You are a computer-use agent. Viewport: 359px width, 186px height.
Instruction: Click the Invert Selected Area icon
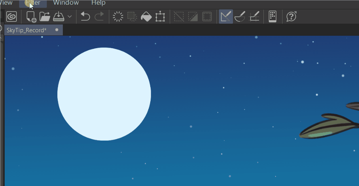(x=193, y=17)
